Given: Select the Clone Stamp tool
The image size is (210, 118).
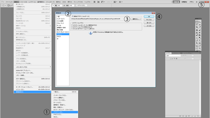Looking at the screenshot, I should tap(197, 33).
